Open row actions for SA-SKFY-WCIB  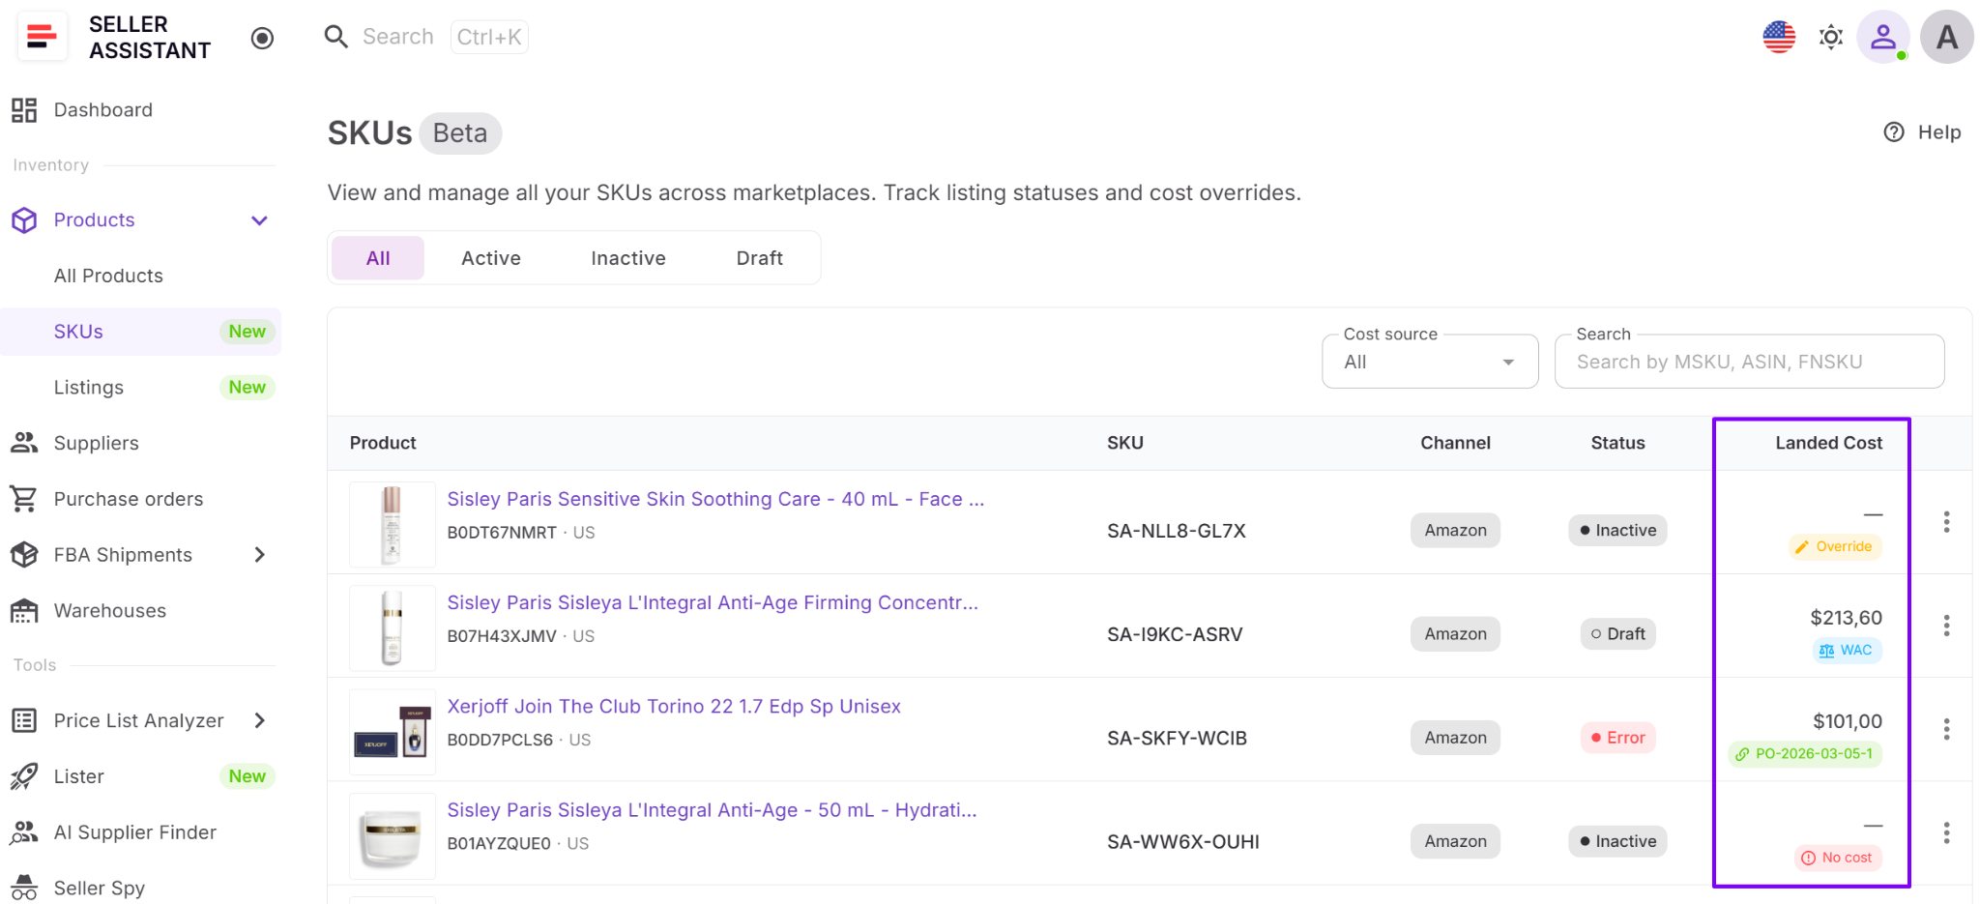click(x=1946, y=729)
